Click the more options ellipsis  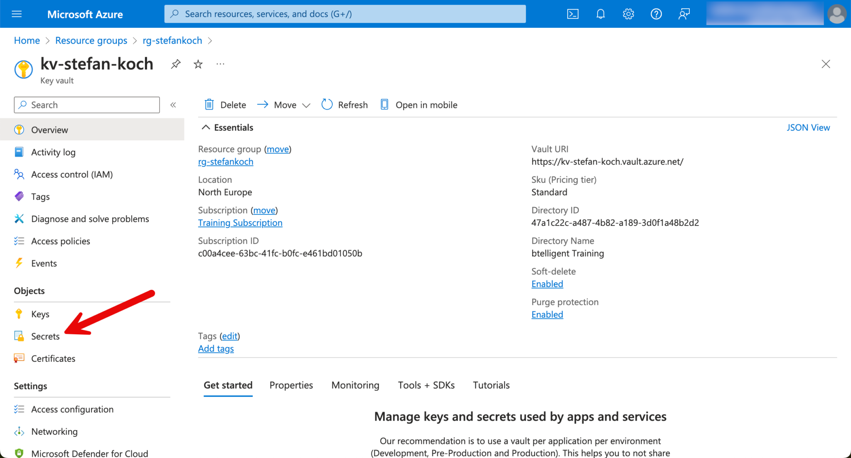(220, 64)
